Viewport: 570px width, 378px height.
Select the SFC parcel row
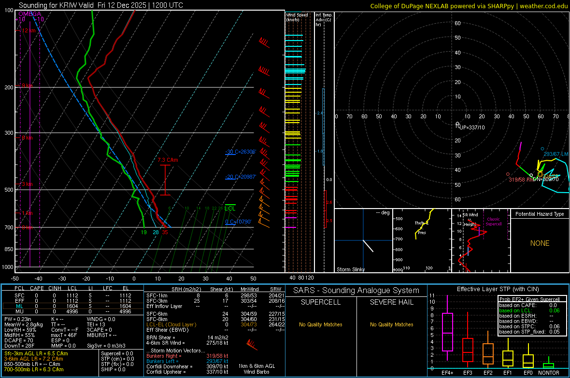click(73, 295)
